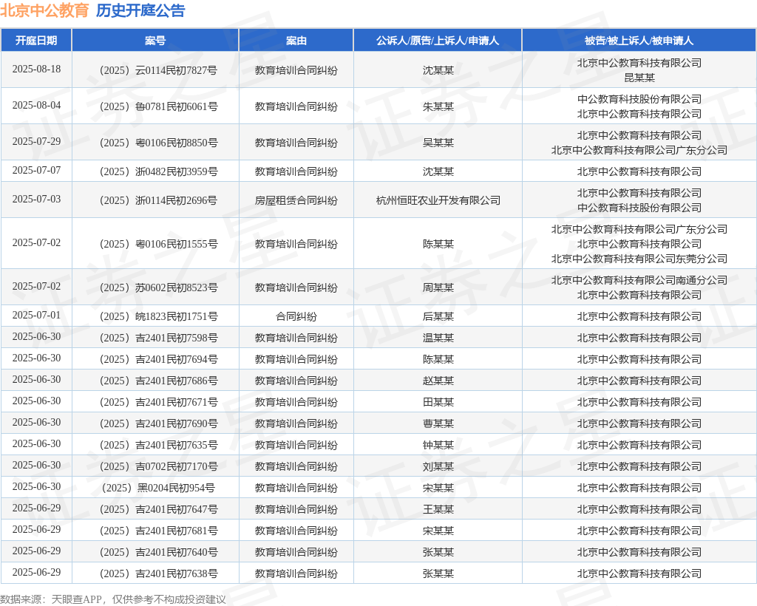This screenshot has height=606, width=757.
Task: Click plaintiff 杭州恒旺农业开发有限公司
Action: (x=438, y=201)
